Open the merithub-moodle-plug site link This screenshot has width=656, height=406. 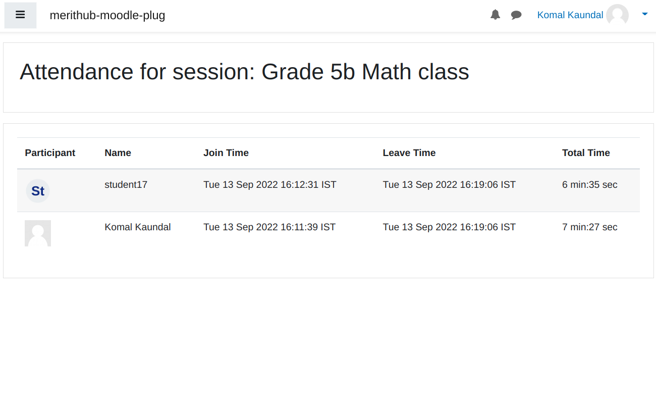click(107, 15)
